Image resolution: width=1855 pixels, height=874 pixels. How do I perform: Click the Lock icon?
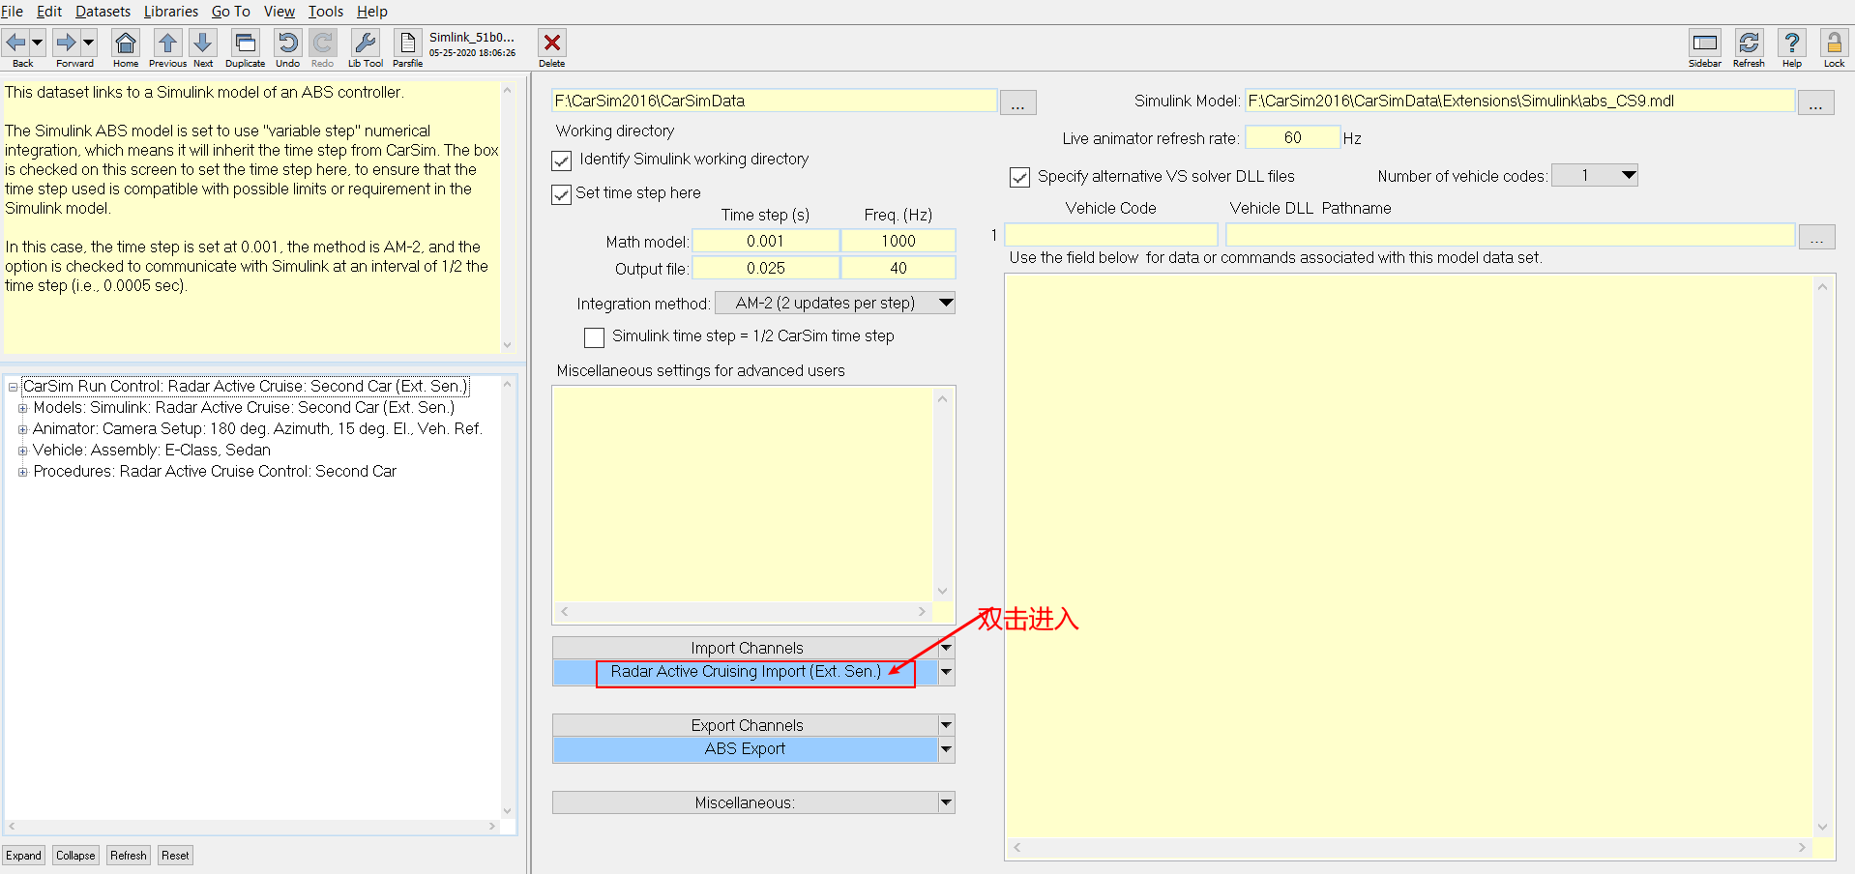point(1834,43)
